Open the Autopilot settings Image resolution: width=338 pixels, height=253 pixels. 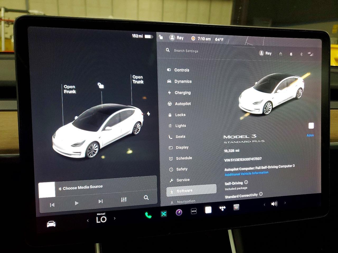179,104
